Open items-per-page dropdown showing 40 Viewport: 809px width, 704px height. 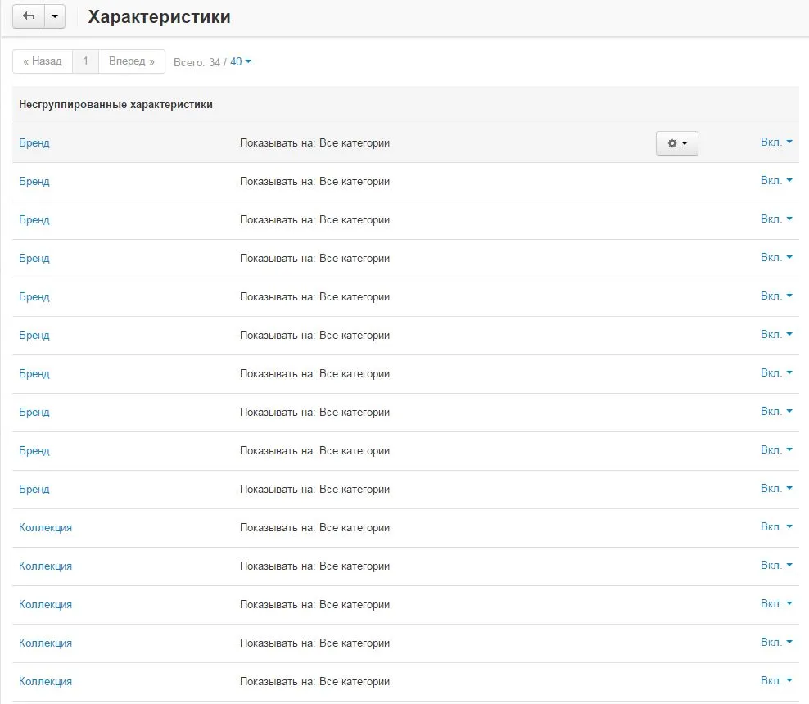[x=241, y=62]
